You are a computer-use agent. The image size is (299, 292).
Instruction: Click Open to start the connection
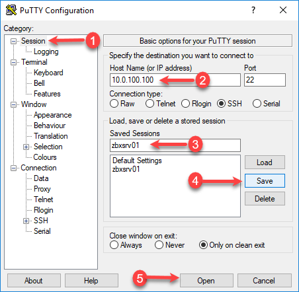206,281
